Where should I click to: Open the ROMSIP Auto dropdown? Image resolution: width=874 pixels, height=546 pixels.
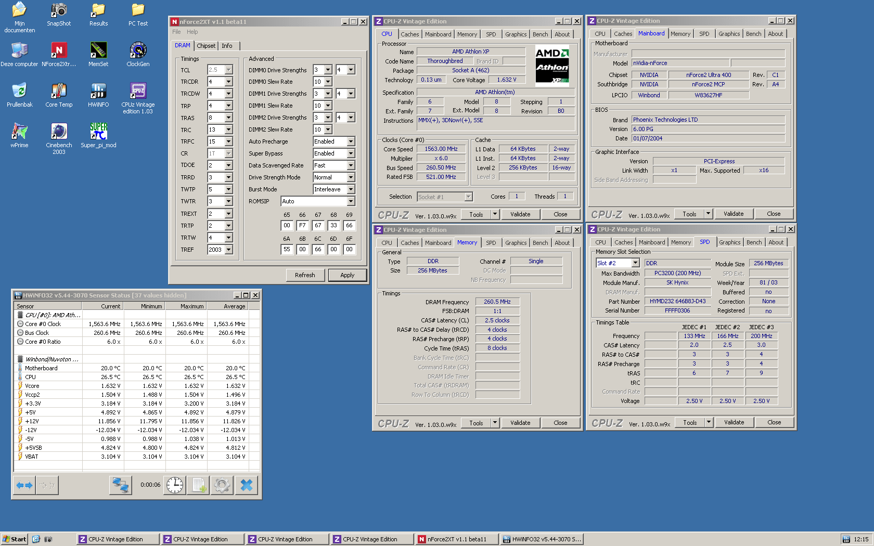click(351, 201)
